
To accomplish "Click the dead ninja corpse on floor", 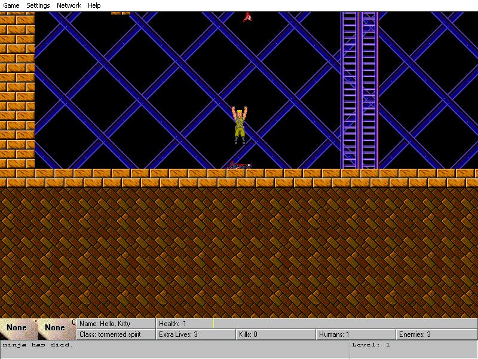I will [x=240, y=166].
